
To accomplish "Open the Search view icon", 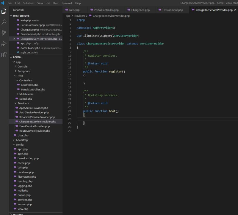I will pos(4,22).
